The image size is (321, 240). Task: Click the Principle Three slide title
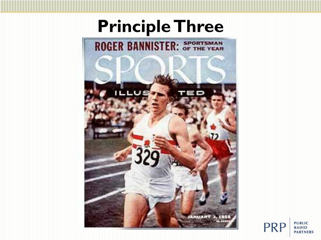pyautogui.click(x=161, y=27)
